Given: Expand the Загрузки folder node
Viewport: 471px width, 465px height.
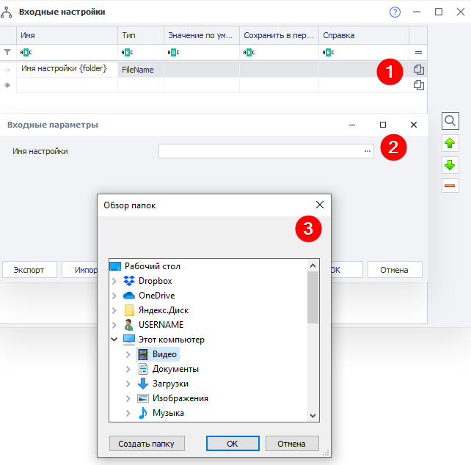Looking at the screenshot, I should click(x=128, y=384).
